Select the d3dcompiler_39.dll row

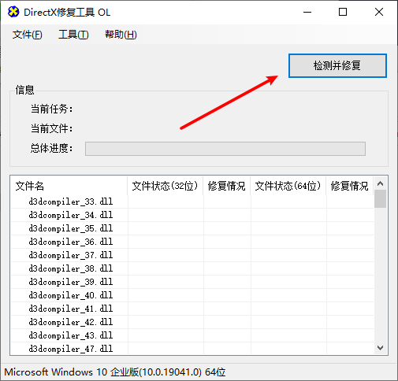pyautogui.click(x=192, y=282)
